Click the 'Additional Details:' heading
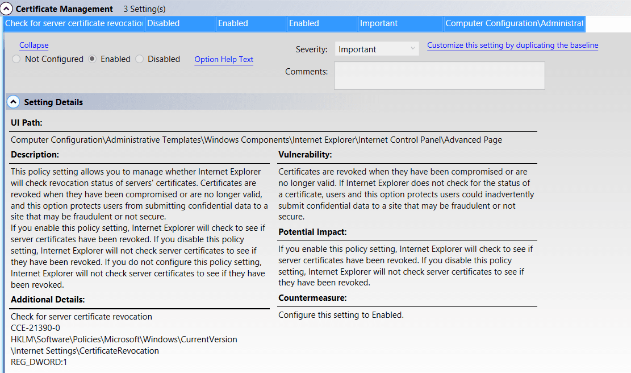631x373 pixels. [48, 300]
